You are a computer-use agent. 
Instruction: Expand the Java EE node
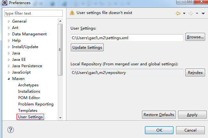click(9, 60)
